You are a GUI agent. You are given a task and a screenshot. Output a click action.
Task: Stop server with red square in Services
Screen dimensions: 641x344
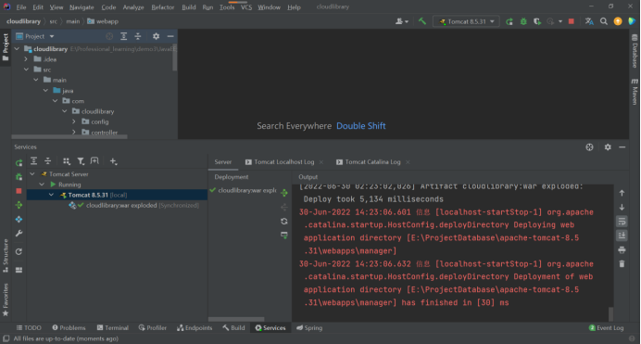tap(19, 191)
